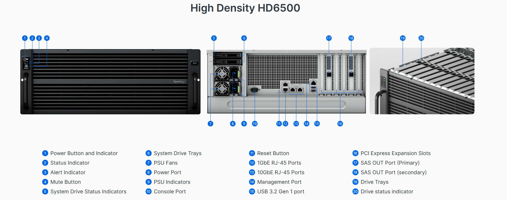Click callout marker 1 on the front view diagram
507x200 pixels.
point(25,38)
